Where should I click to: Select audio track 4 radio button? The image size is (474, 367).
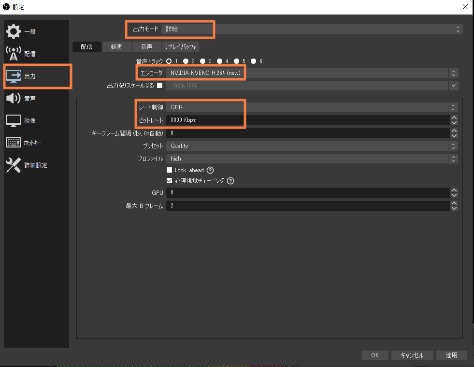click(219, 61)
